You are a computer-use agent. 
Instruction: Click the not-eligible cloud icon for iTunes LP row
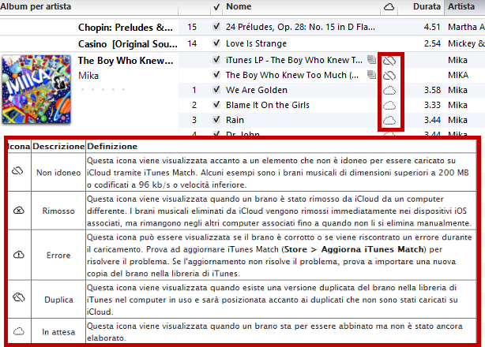click(389, 61)
